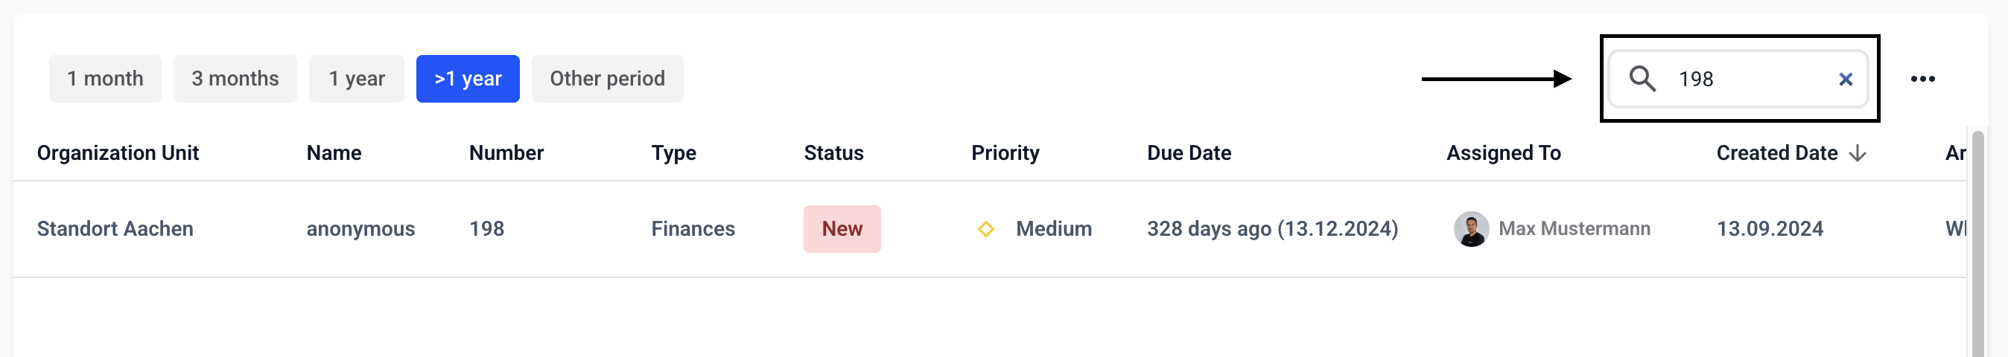This screenshot has width=2008, height=357.
Task: Sort by the Status column header
Action: 833,153
